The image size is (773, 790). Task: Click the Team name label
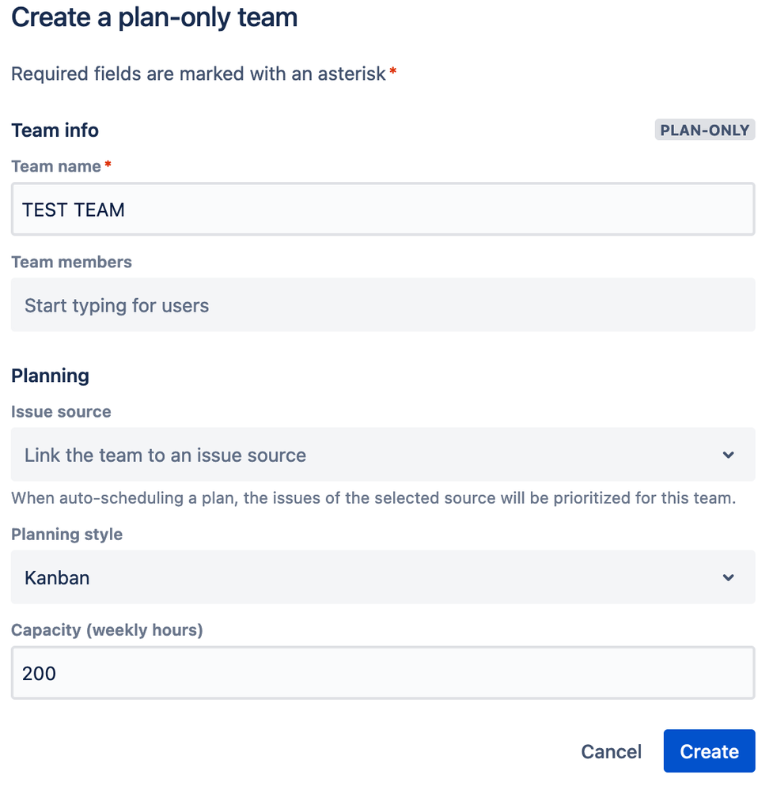(x=56, y=166)
